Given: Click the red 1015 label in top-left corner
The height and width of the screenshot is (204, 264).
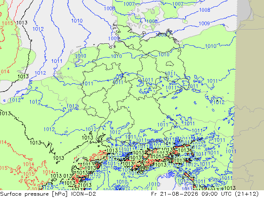Looking at the screenshot, I should click(7, 23).
